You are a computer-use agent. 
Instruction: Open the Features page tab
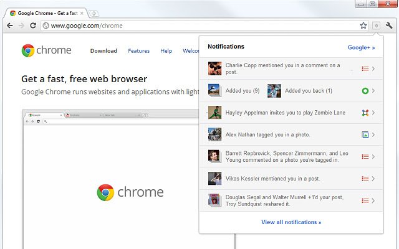point(138,51)
